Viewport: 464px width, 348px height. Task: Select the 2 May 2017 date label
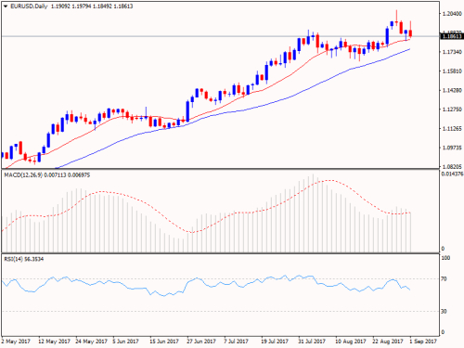16,342
